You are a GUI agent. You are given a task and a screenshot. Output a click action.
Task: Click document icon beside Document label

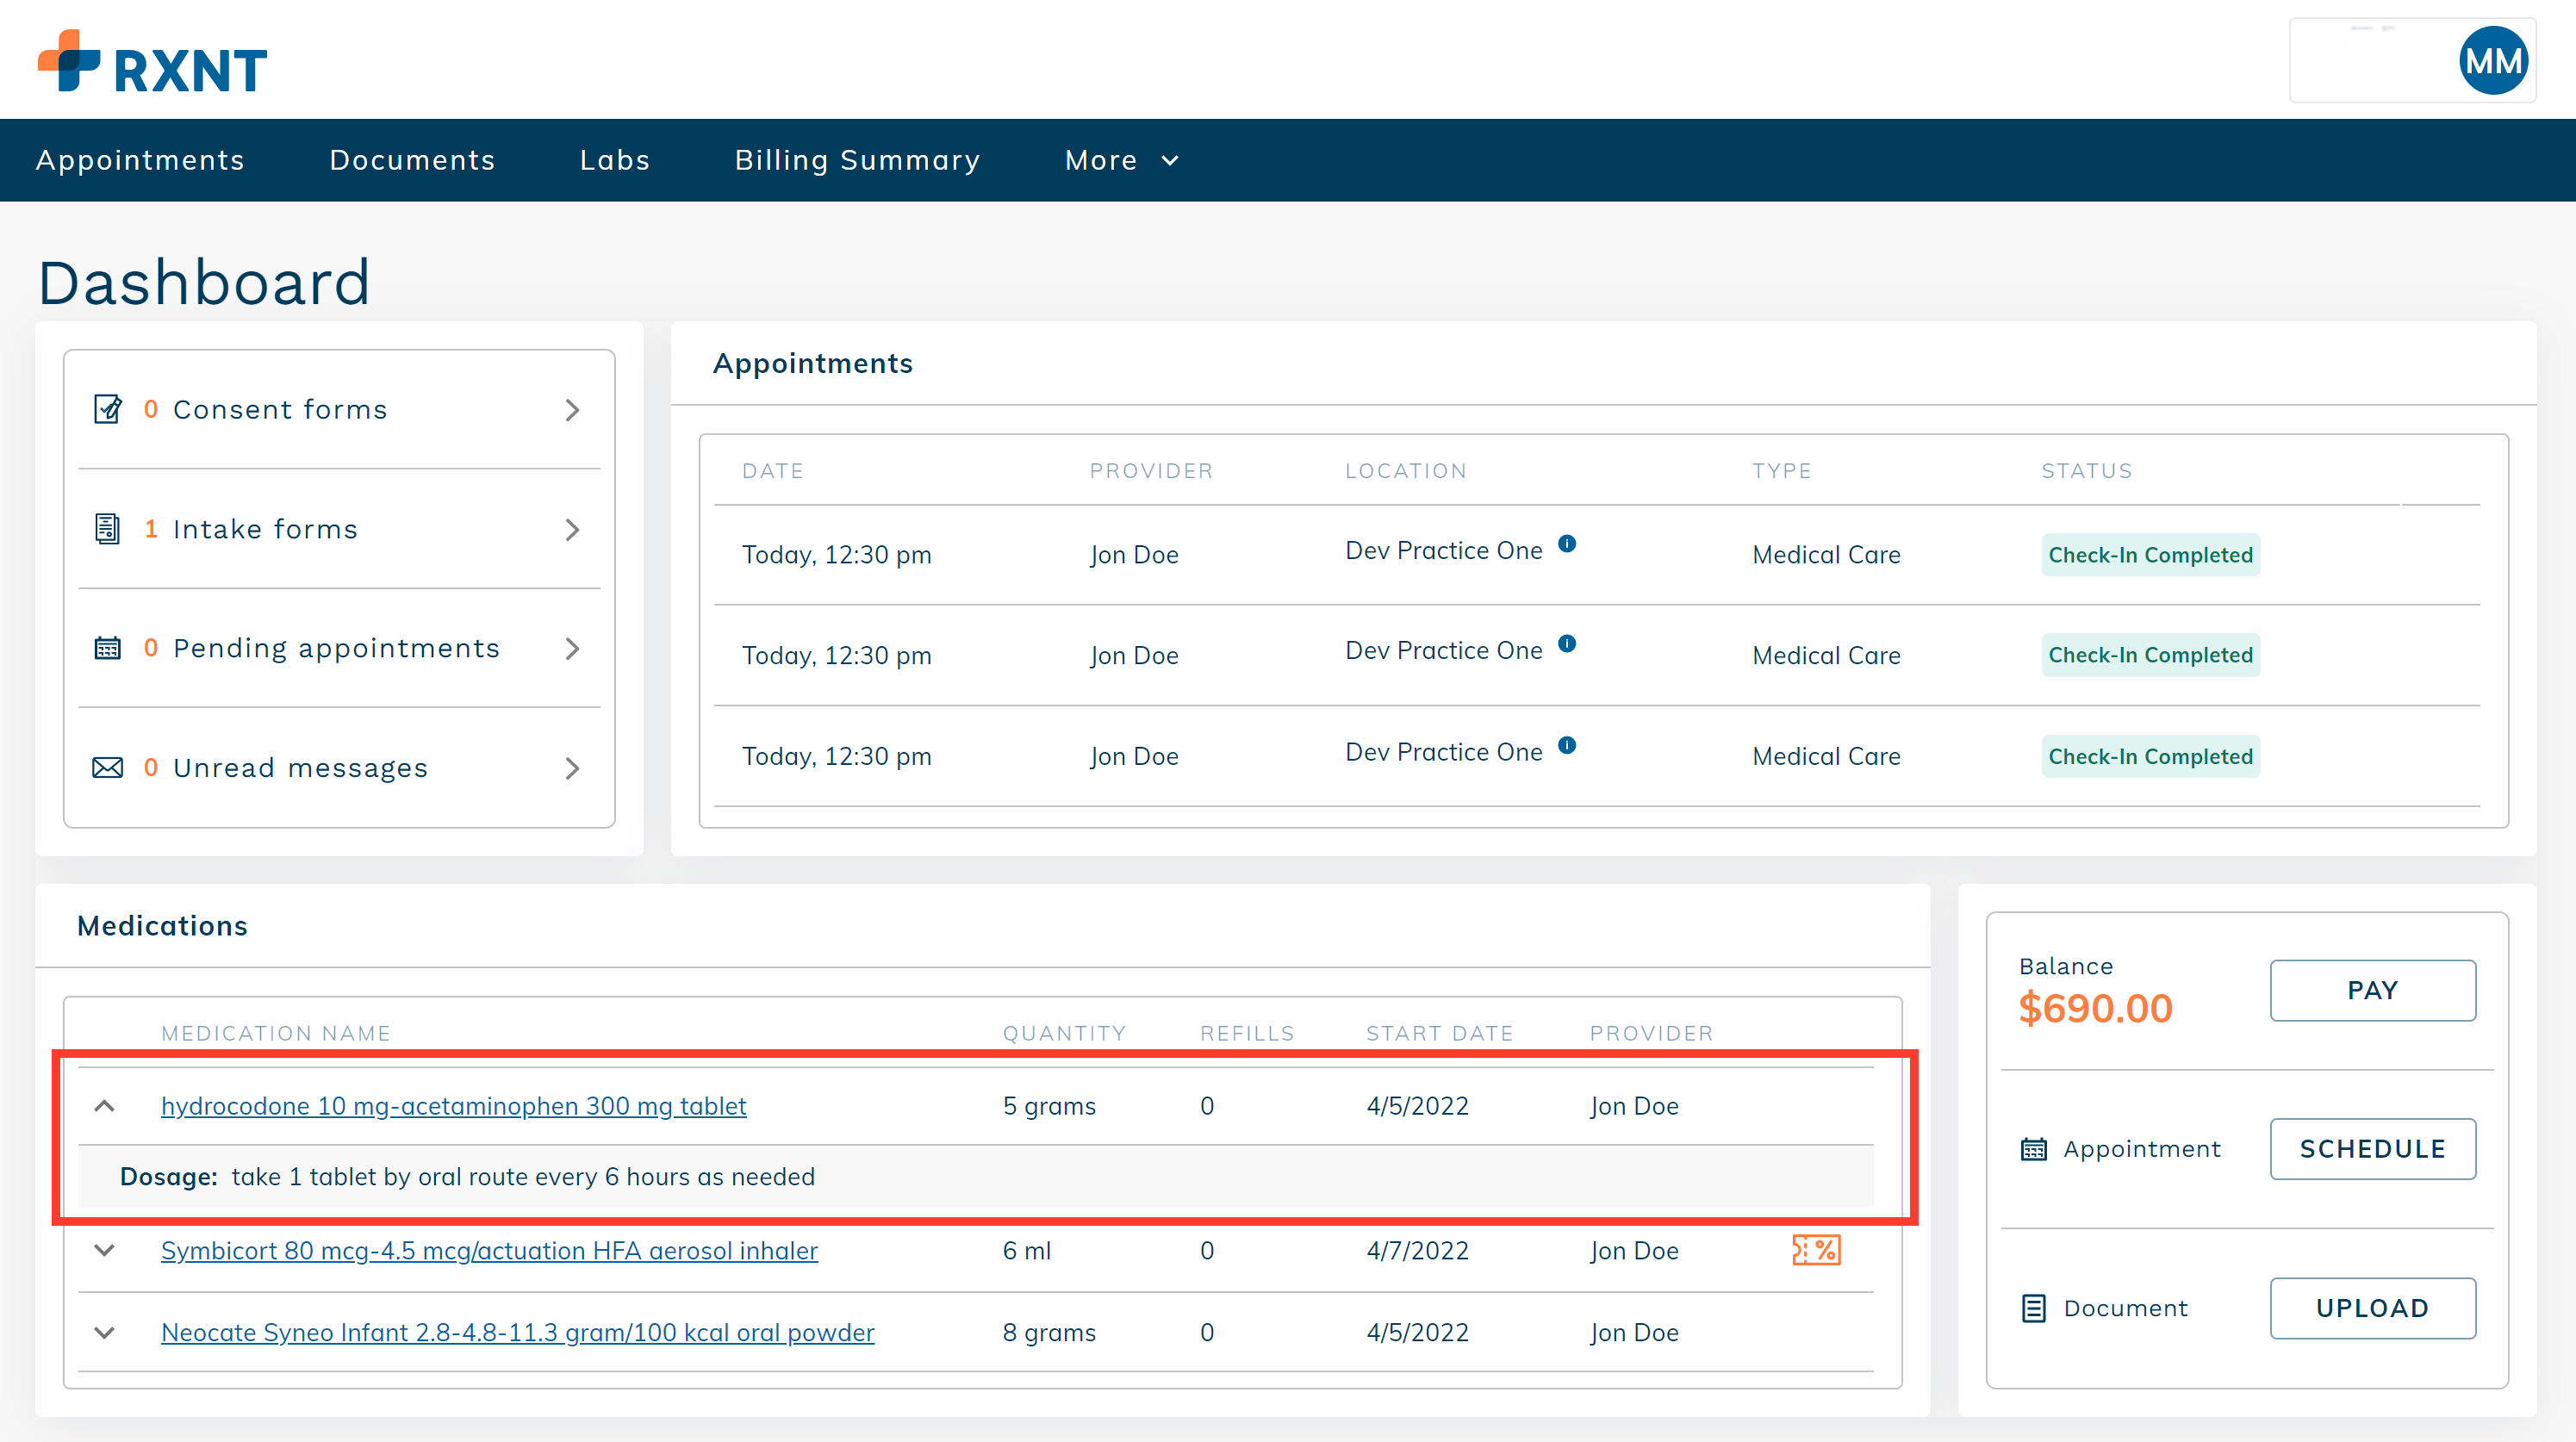tap(2034, 1308)
